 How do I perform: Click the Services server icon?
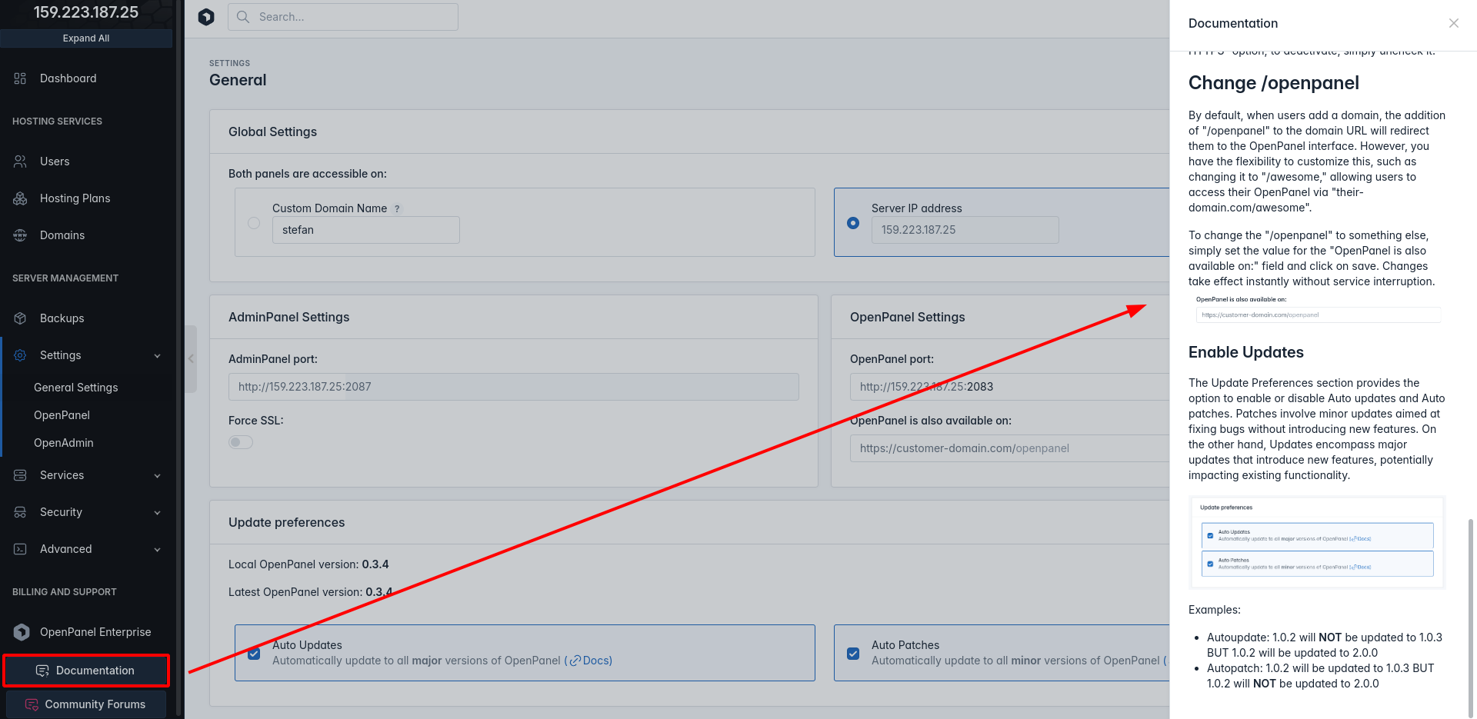pyautogui.click(x=20, y=475)
